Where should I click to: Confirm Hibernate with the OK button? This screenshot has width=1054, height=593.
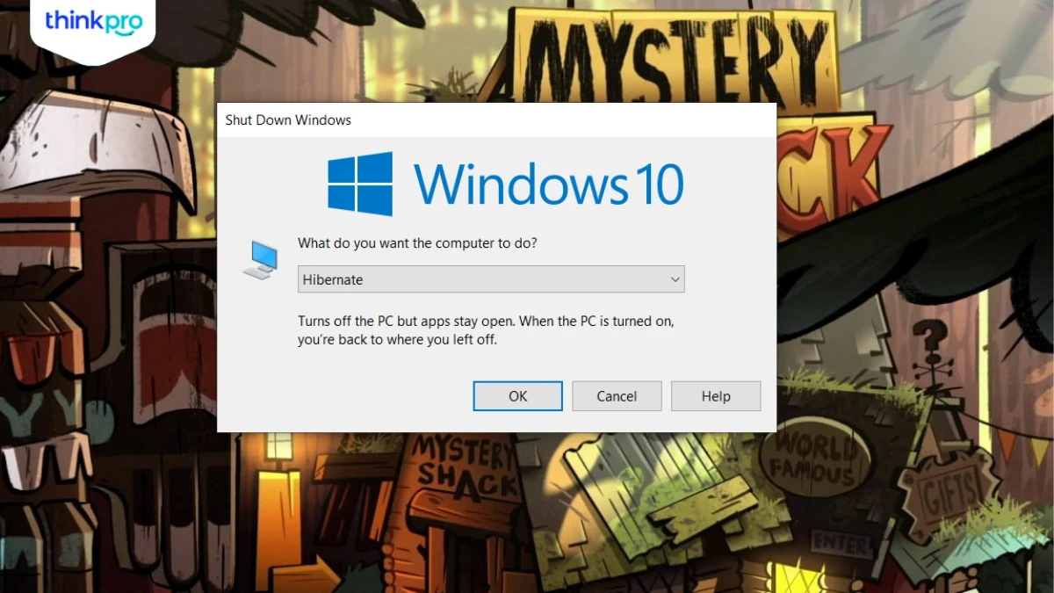518,396
